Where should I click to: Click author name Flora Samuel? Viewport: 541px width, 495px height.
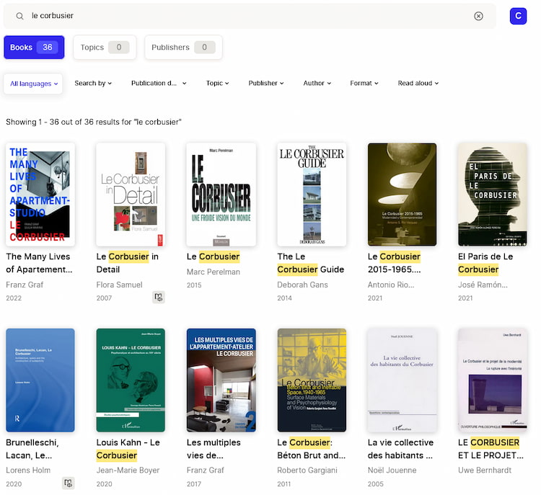tap(119, 285)
